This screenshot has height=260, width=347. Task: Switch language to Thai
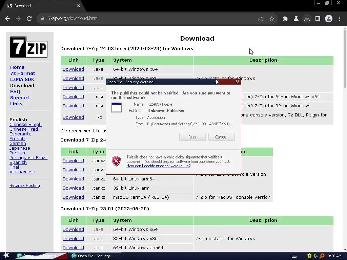coord(14,167)
